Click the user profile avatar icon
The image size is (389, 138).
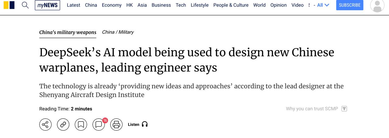pos(377,5)
